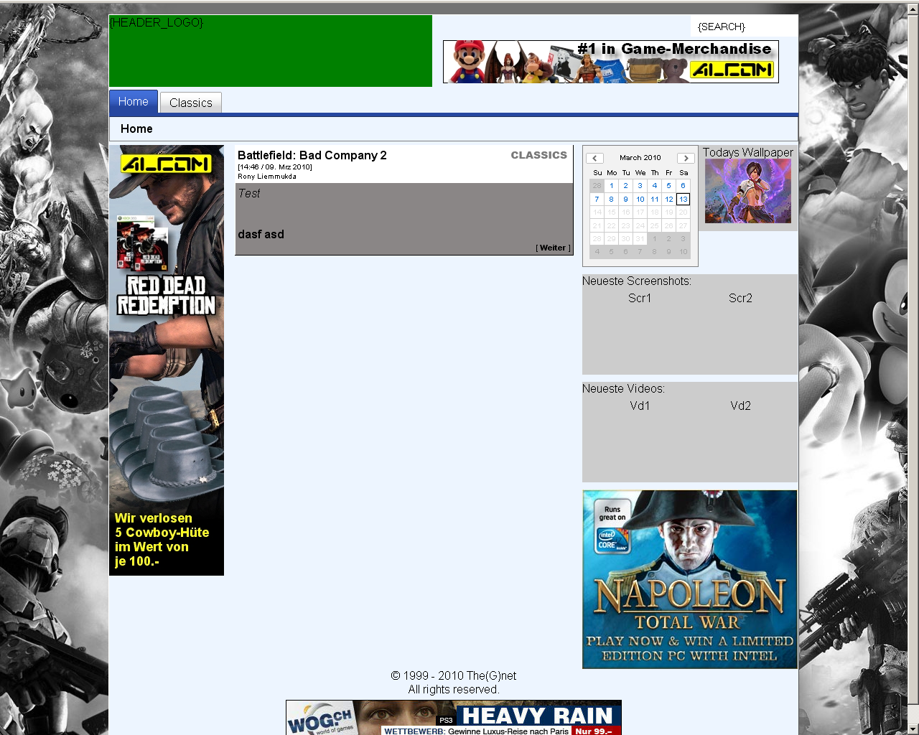Image resolution: width=919 pixels, height=735 pixels.
Task: Open the Scr2 screenshot entry
Action: pyautogui.click(x=740, y=298)
